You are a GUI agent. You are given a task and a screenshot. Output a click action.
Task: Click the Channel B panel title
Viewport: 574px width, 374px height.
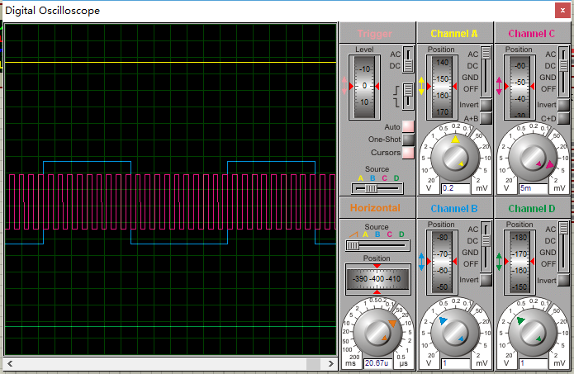point(454,209)
